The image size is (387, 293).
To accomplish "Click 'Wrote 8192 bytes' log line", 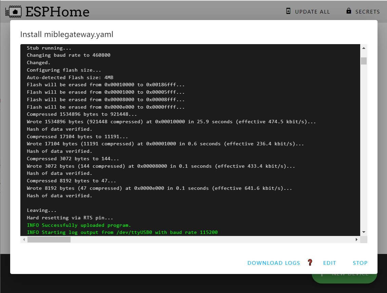I will [x=159, y=188].
